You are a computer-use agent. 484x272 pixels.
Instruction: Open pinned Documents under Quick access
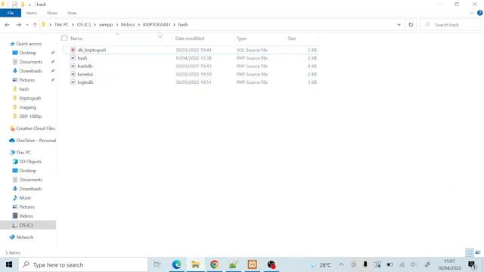(x=30, y=62)
